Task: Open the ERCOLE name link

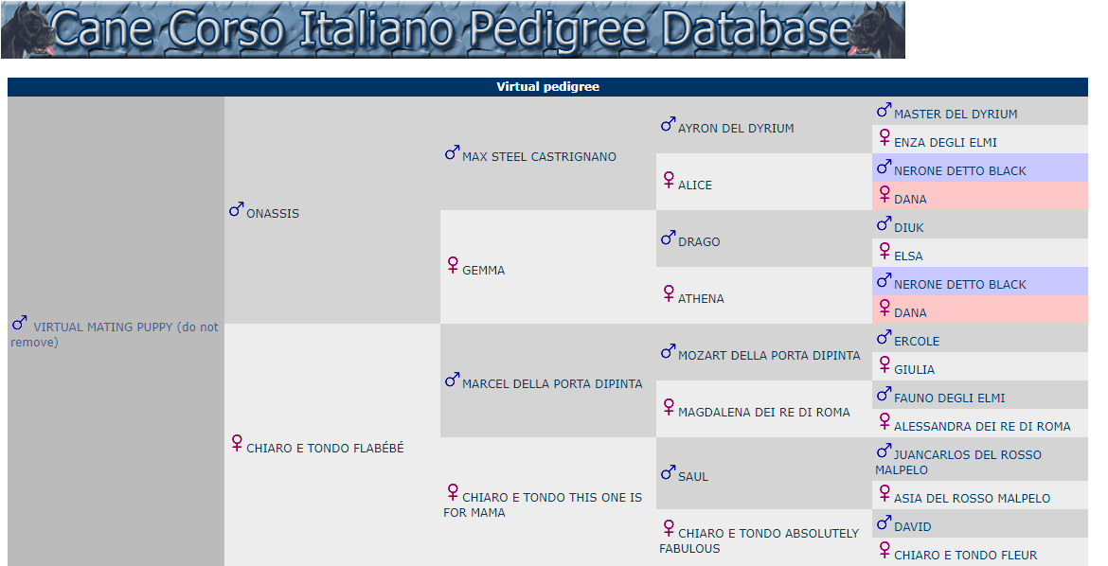Action: tap(917, 342)
